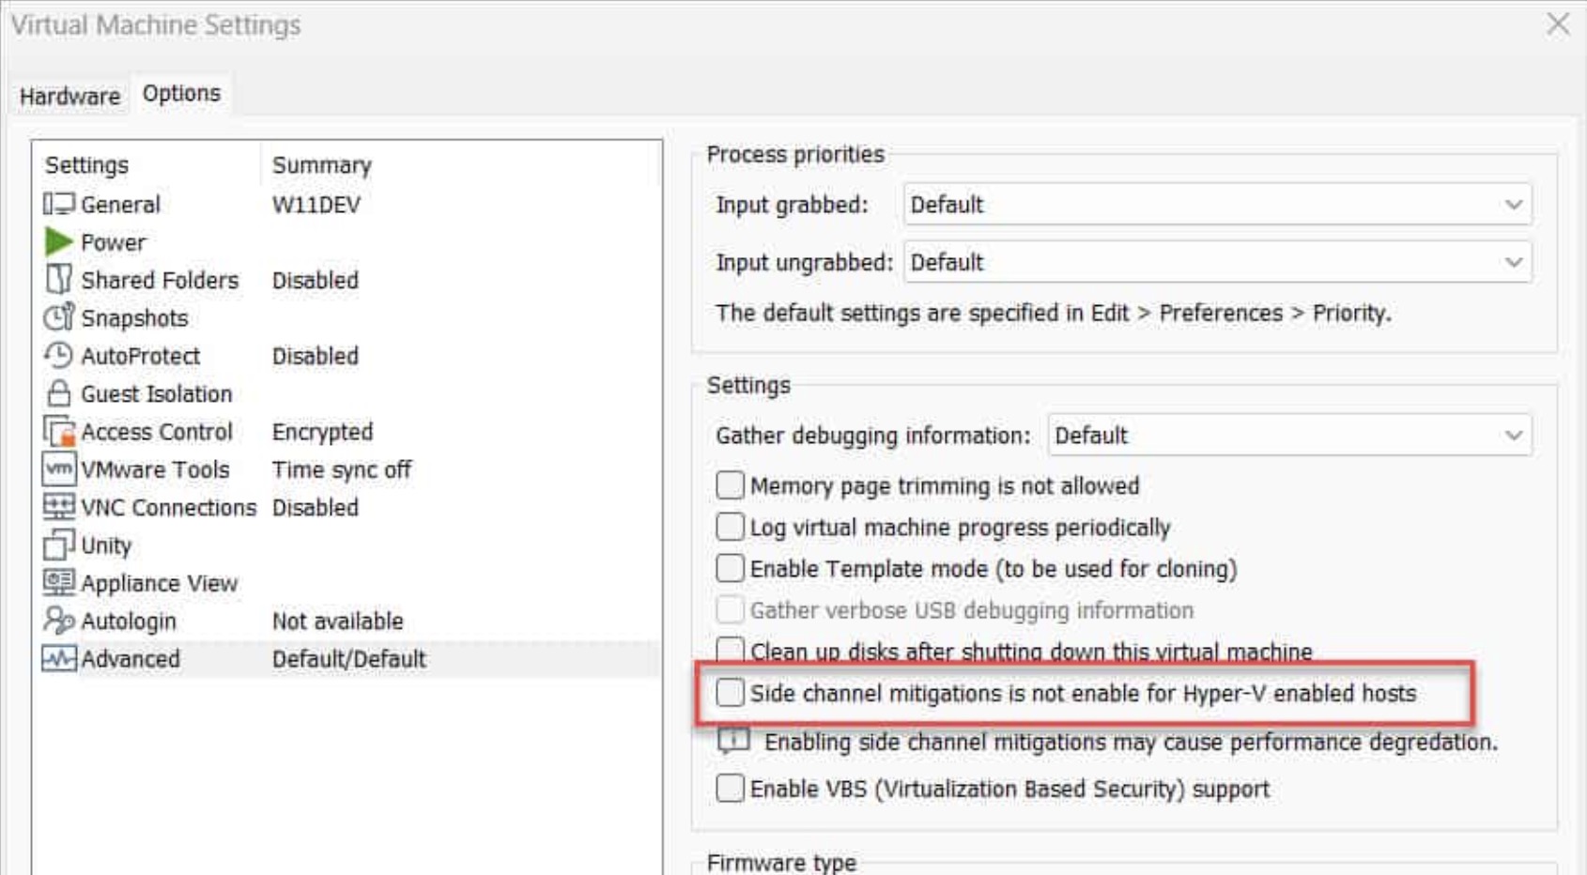Select the Access Control lock icon

tap(58, 432)
